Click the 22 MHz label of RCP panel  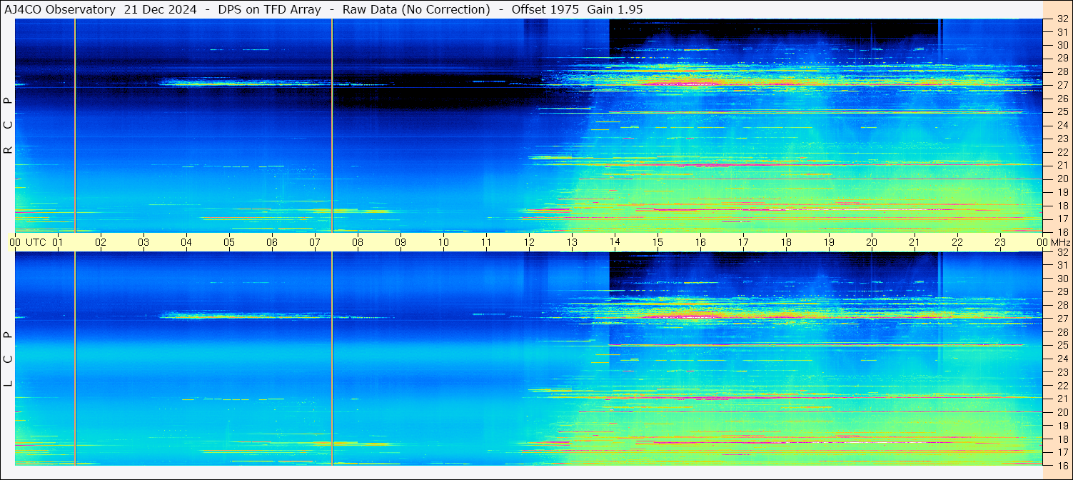pyautogui.click(x=1062, y=152)
